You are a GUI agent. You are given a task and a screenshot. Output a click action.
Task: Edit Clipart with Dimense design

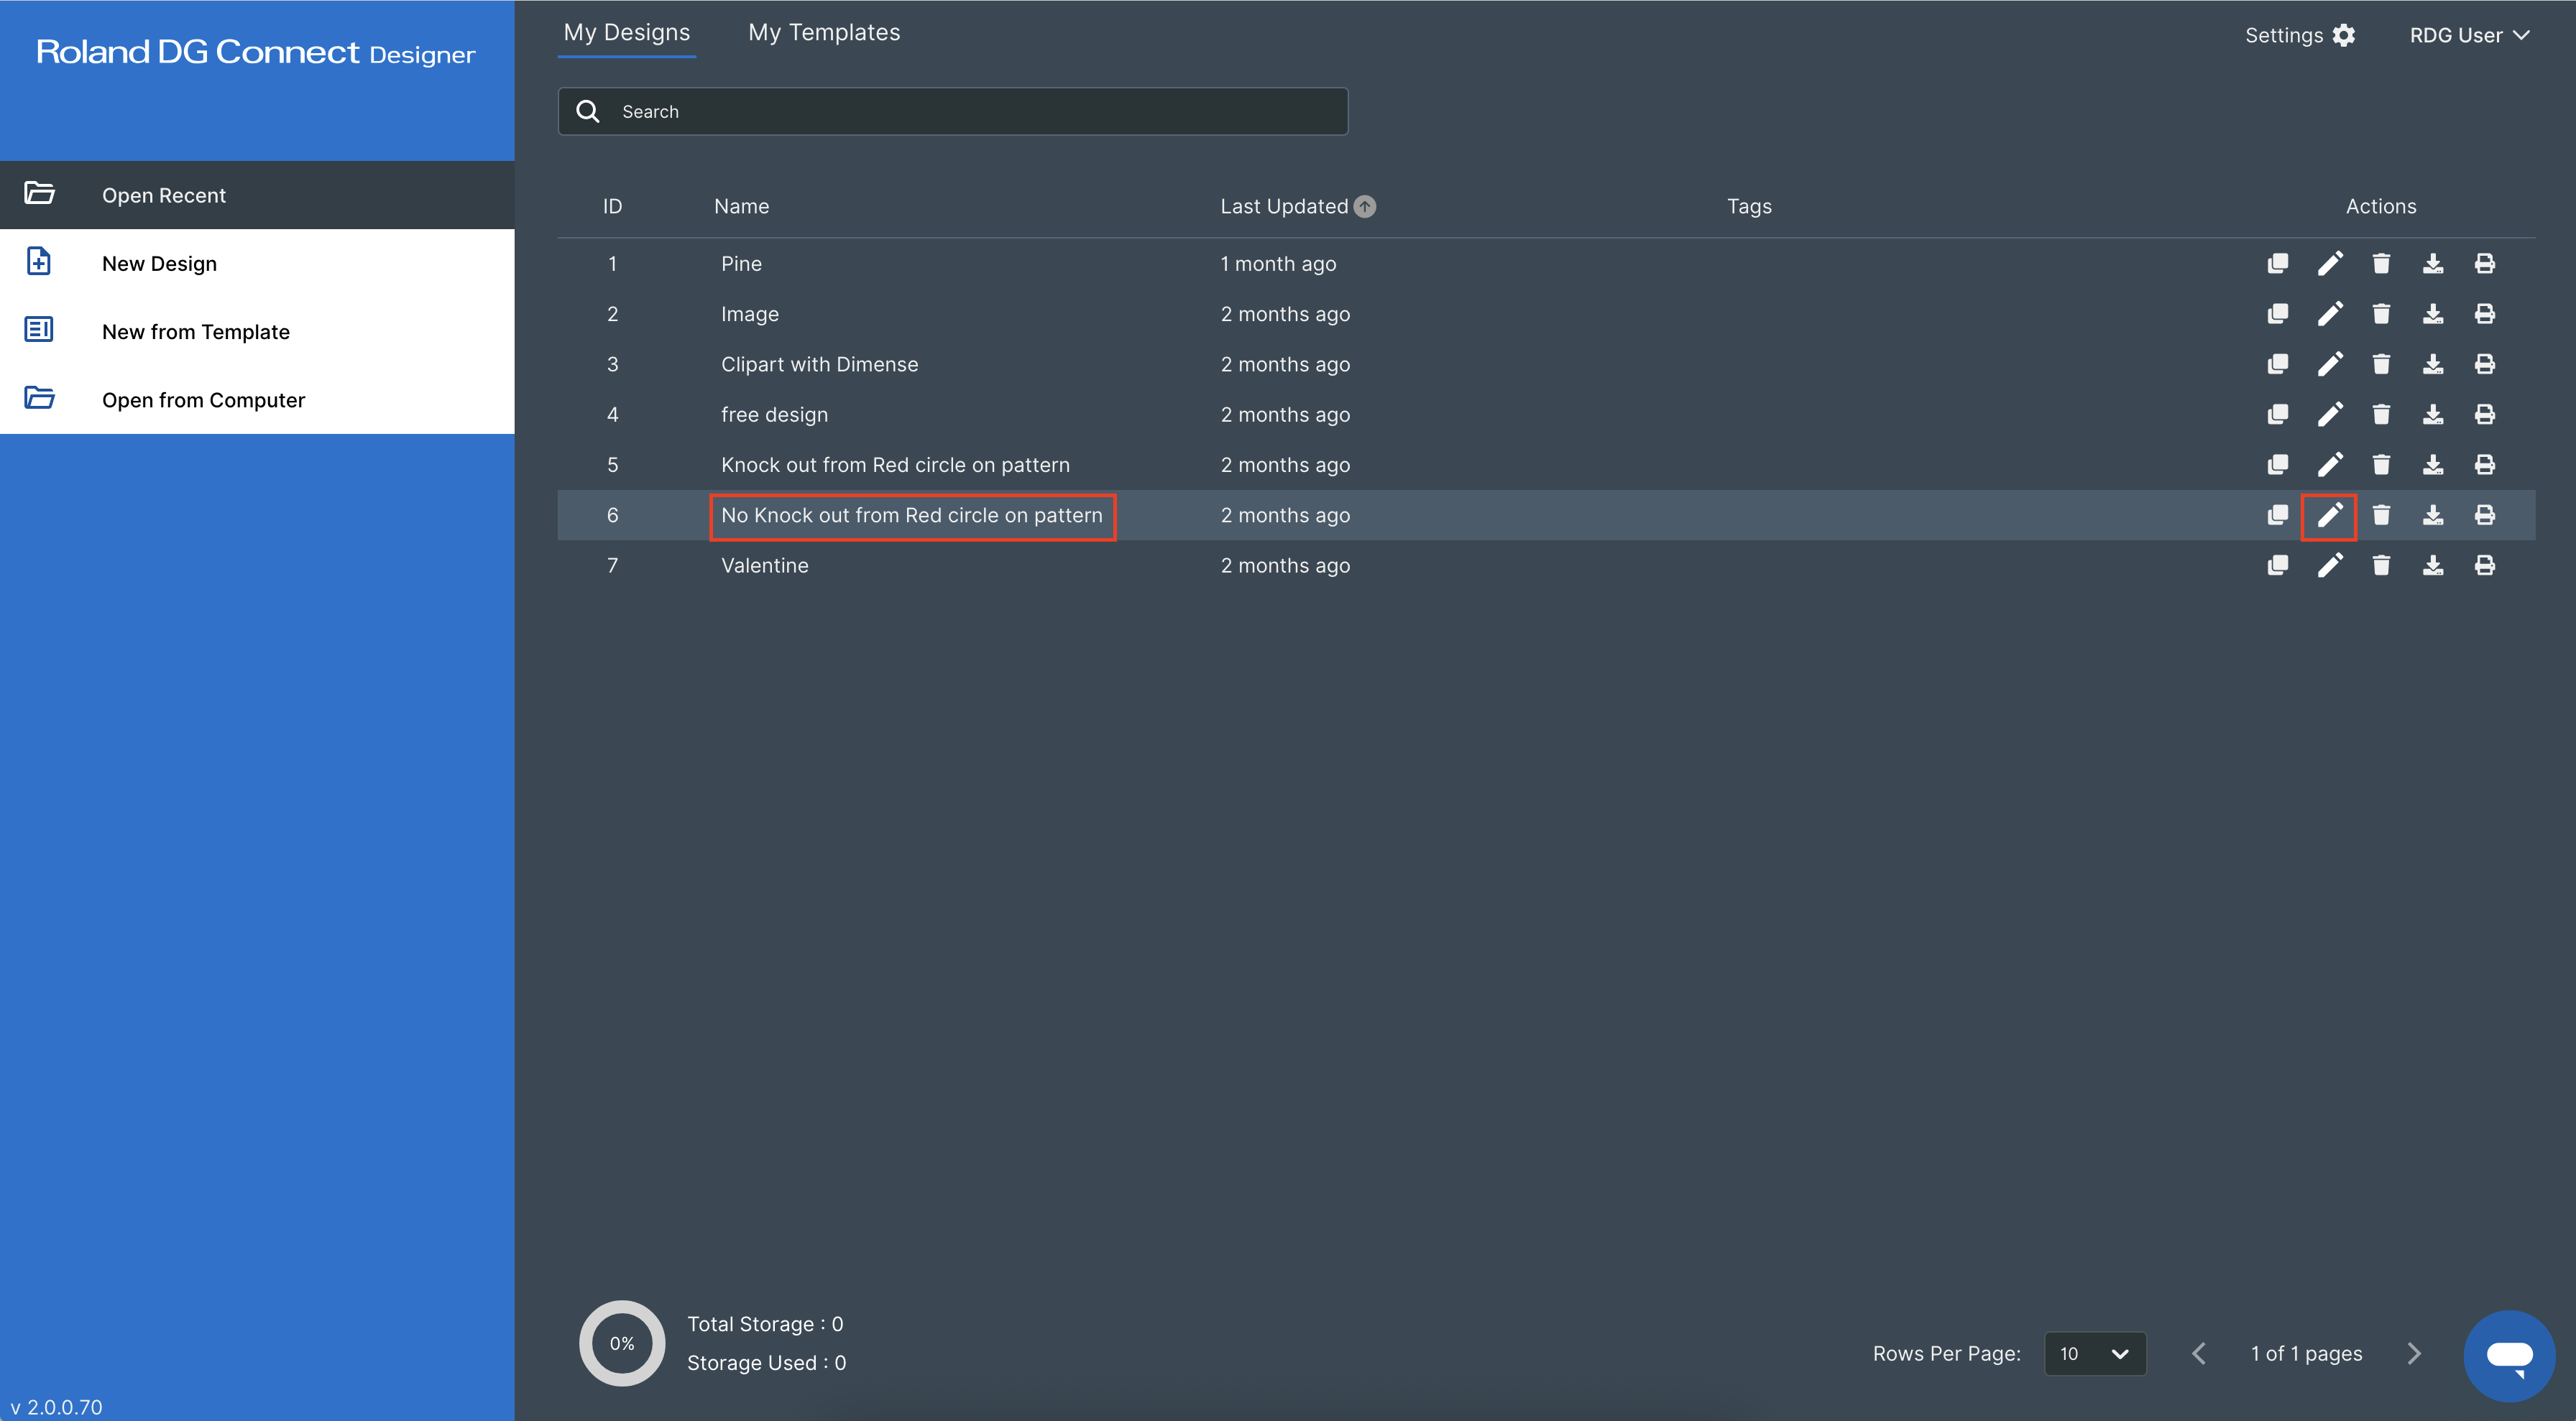2329,364
